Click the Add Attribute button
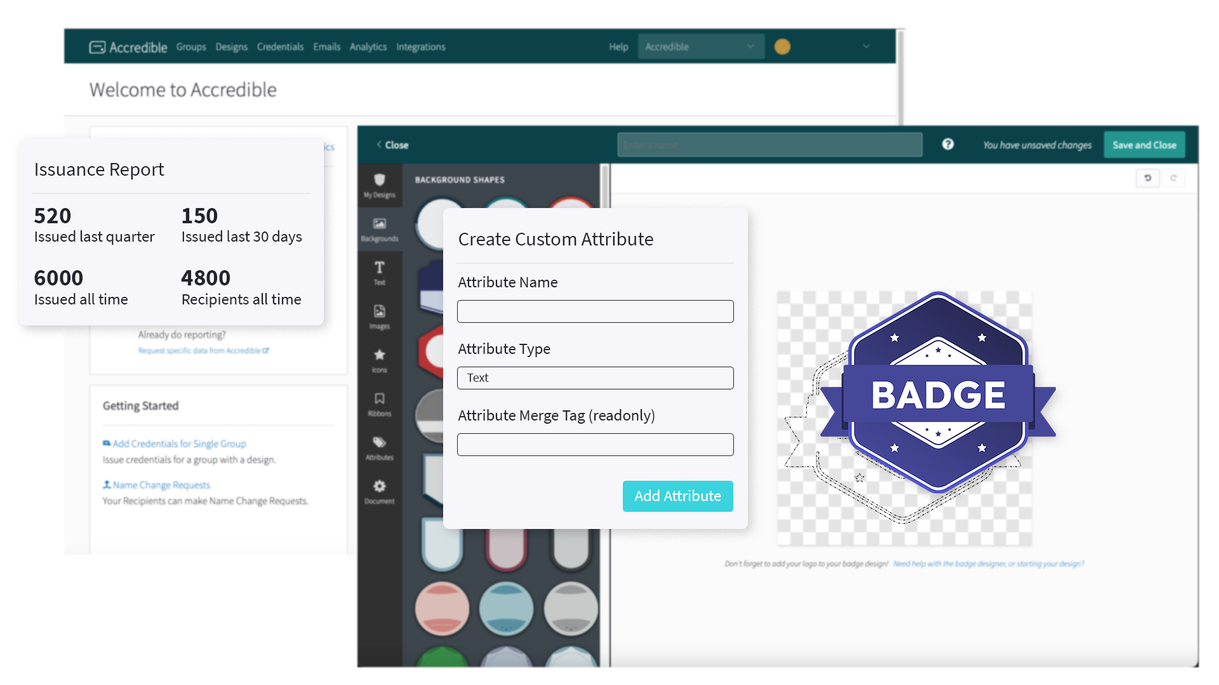Image resolution: width=1219 pixels, height=685 pixels. [x=677, y=496]
